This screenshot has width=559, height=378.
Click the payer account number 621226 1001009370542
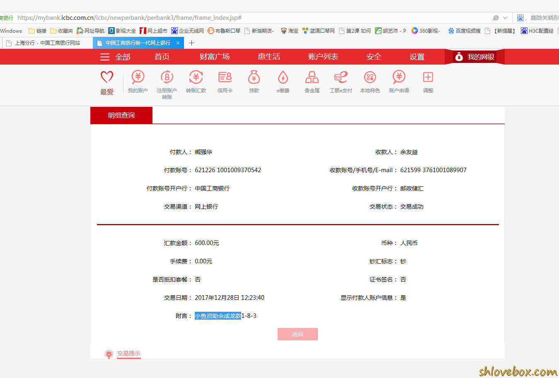[228, 170]
